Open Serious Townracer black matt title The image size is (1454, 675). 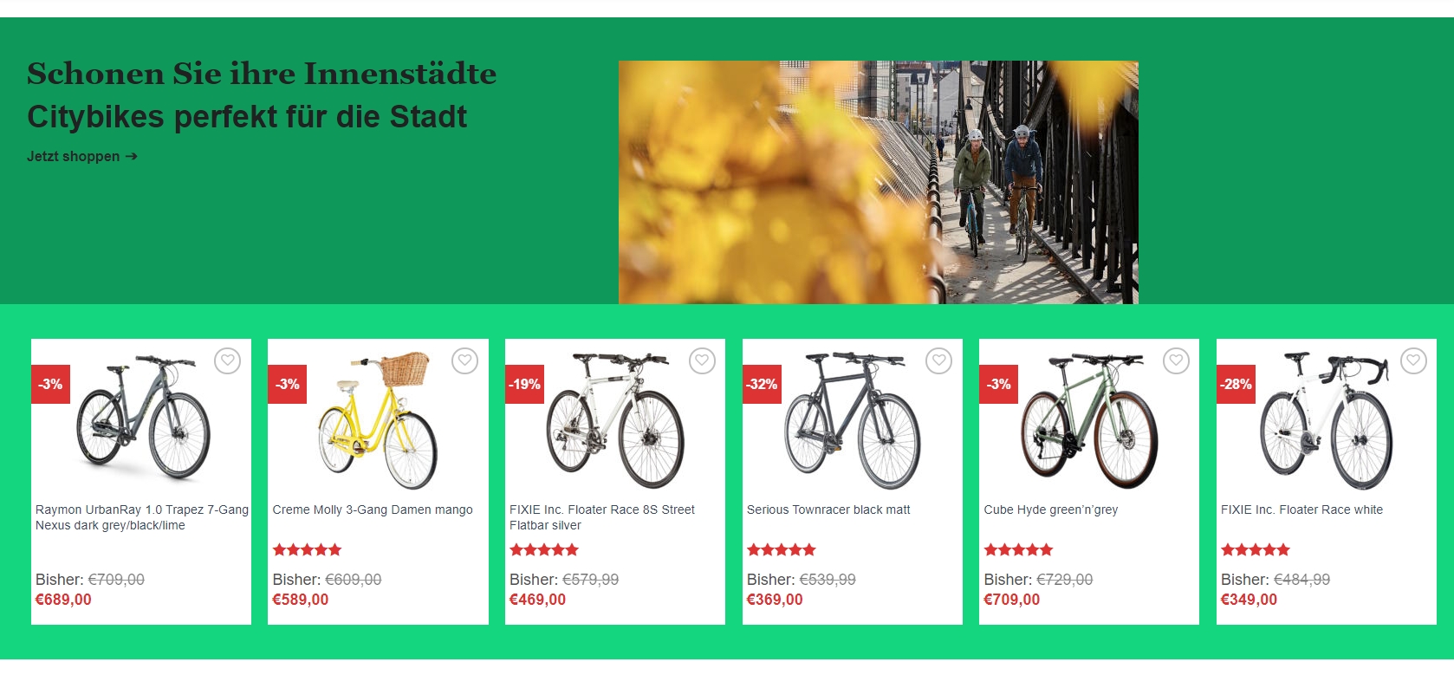pos(828,509)
